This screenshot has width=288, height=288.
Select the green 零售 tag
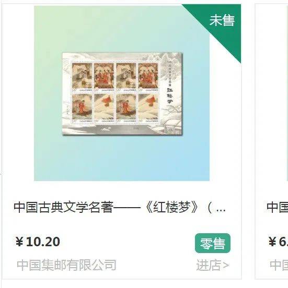213,243
